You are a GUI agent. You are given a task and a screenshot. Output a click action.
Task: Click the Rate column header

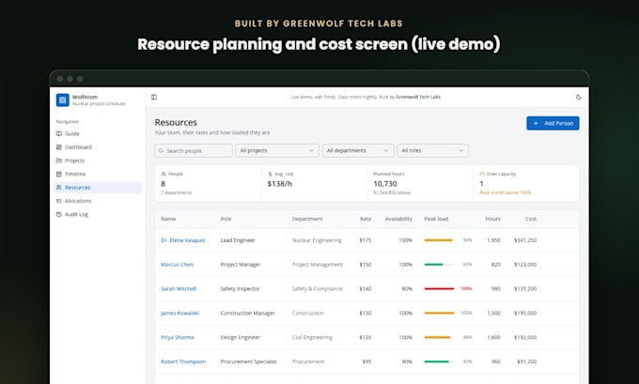[366, 219]
